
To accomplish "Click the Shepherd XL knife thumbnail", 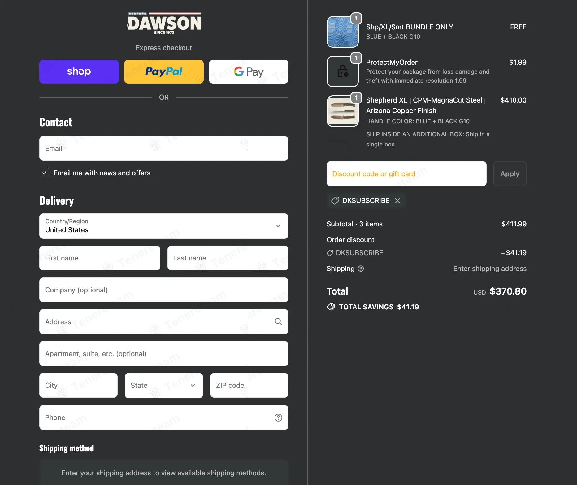I will click(x=343, y=111).
